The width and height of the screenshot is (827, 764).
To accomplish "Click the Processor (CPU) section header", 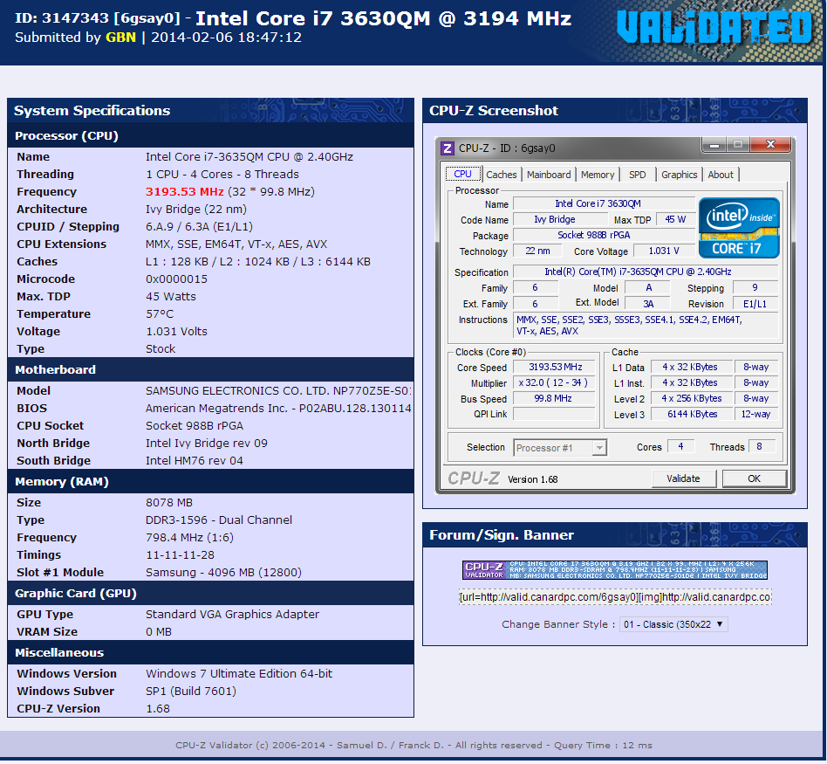I will [210, 135].
